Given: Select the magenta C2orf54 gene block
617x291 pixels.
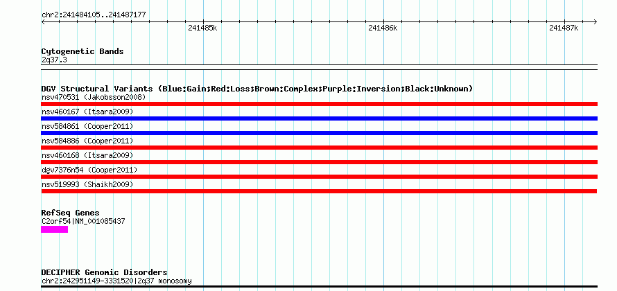Looking at the screenshot, I should [x=54, y=229].
